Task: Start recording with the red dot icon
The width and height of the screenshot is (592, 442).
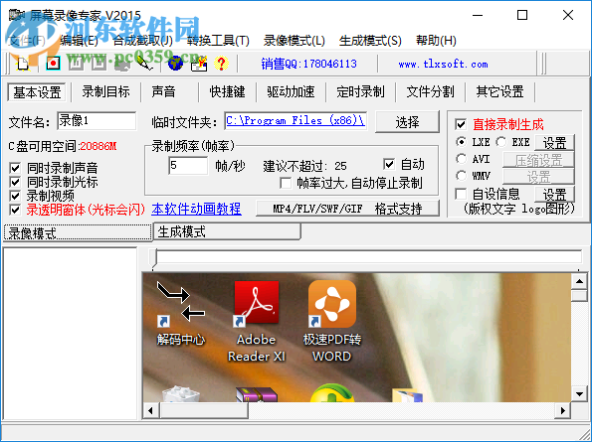Action: pyautogui.click(x=54, y=64)
